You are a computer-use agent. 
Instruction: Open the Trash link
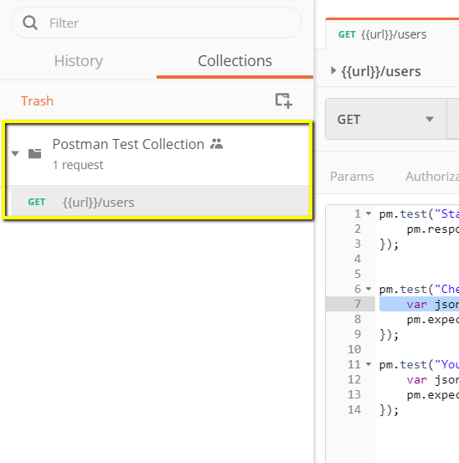point(37,101)
